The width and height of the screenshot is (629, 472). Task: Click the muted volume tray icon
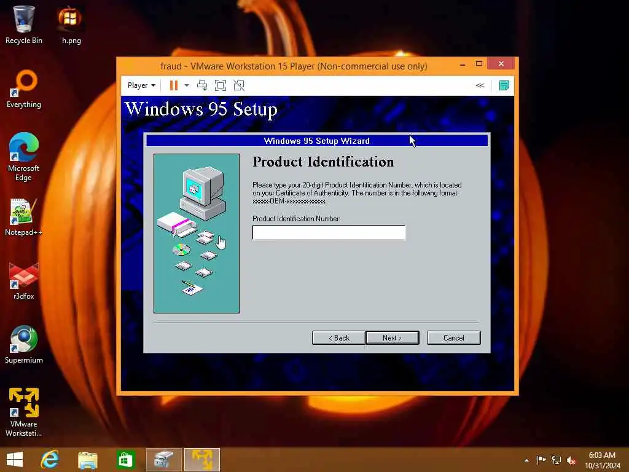[x=571, y=460]
